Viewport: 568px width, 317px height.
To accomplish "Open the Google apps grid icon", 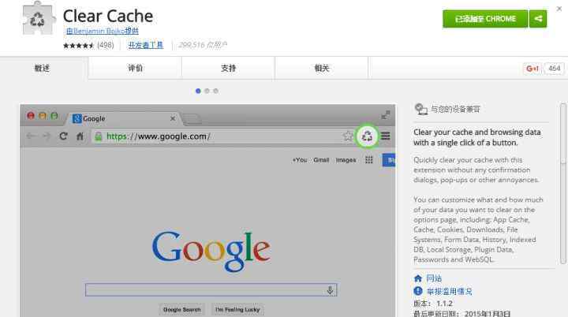I will point(368,160).
